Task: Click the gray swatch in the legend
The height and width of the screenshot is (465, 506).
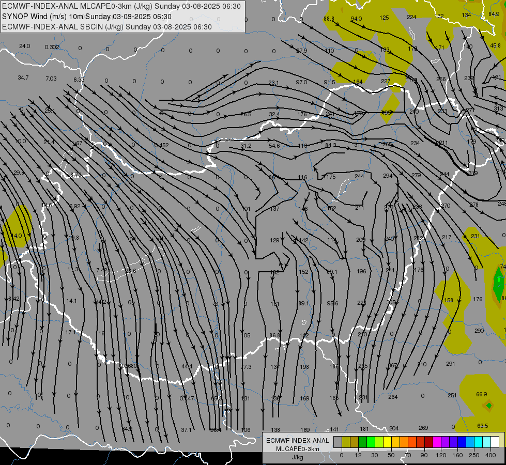Action: (338, 442)
